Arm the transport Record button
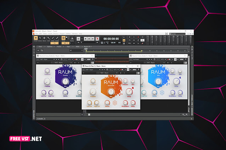The width and height of the screenshot is (226, 150). [97, 39]
